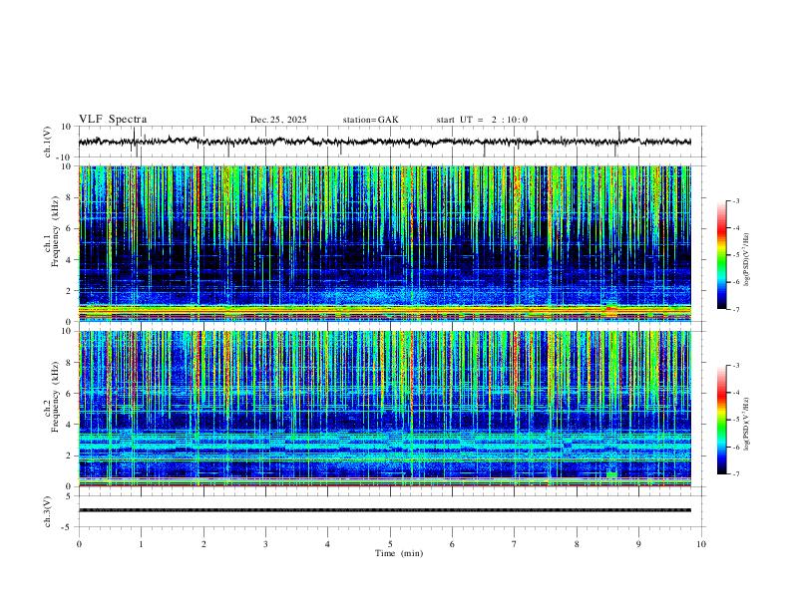790x610 pixels.
Task: Click the "ch.3(V)" axis label
Action: pyautogui.click(x=47, y=511)
